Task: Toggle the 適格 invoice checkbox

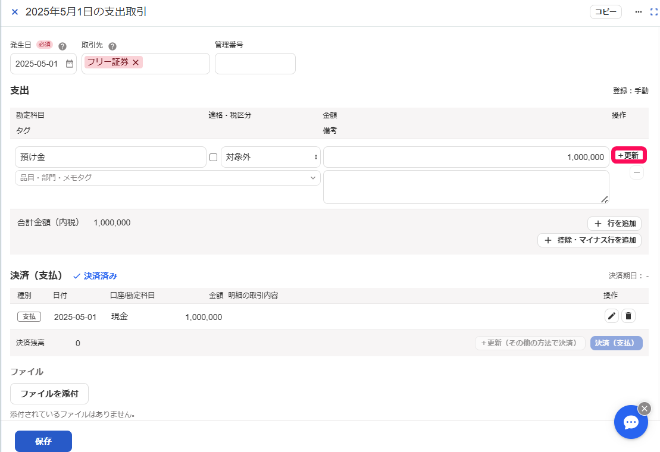Action: coord(214,157)
